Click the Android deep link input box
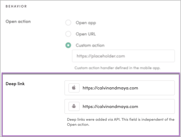The width and height of the screenshot is (181, 137). tap(120, 106)
